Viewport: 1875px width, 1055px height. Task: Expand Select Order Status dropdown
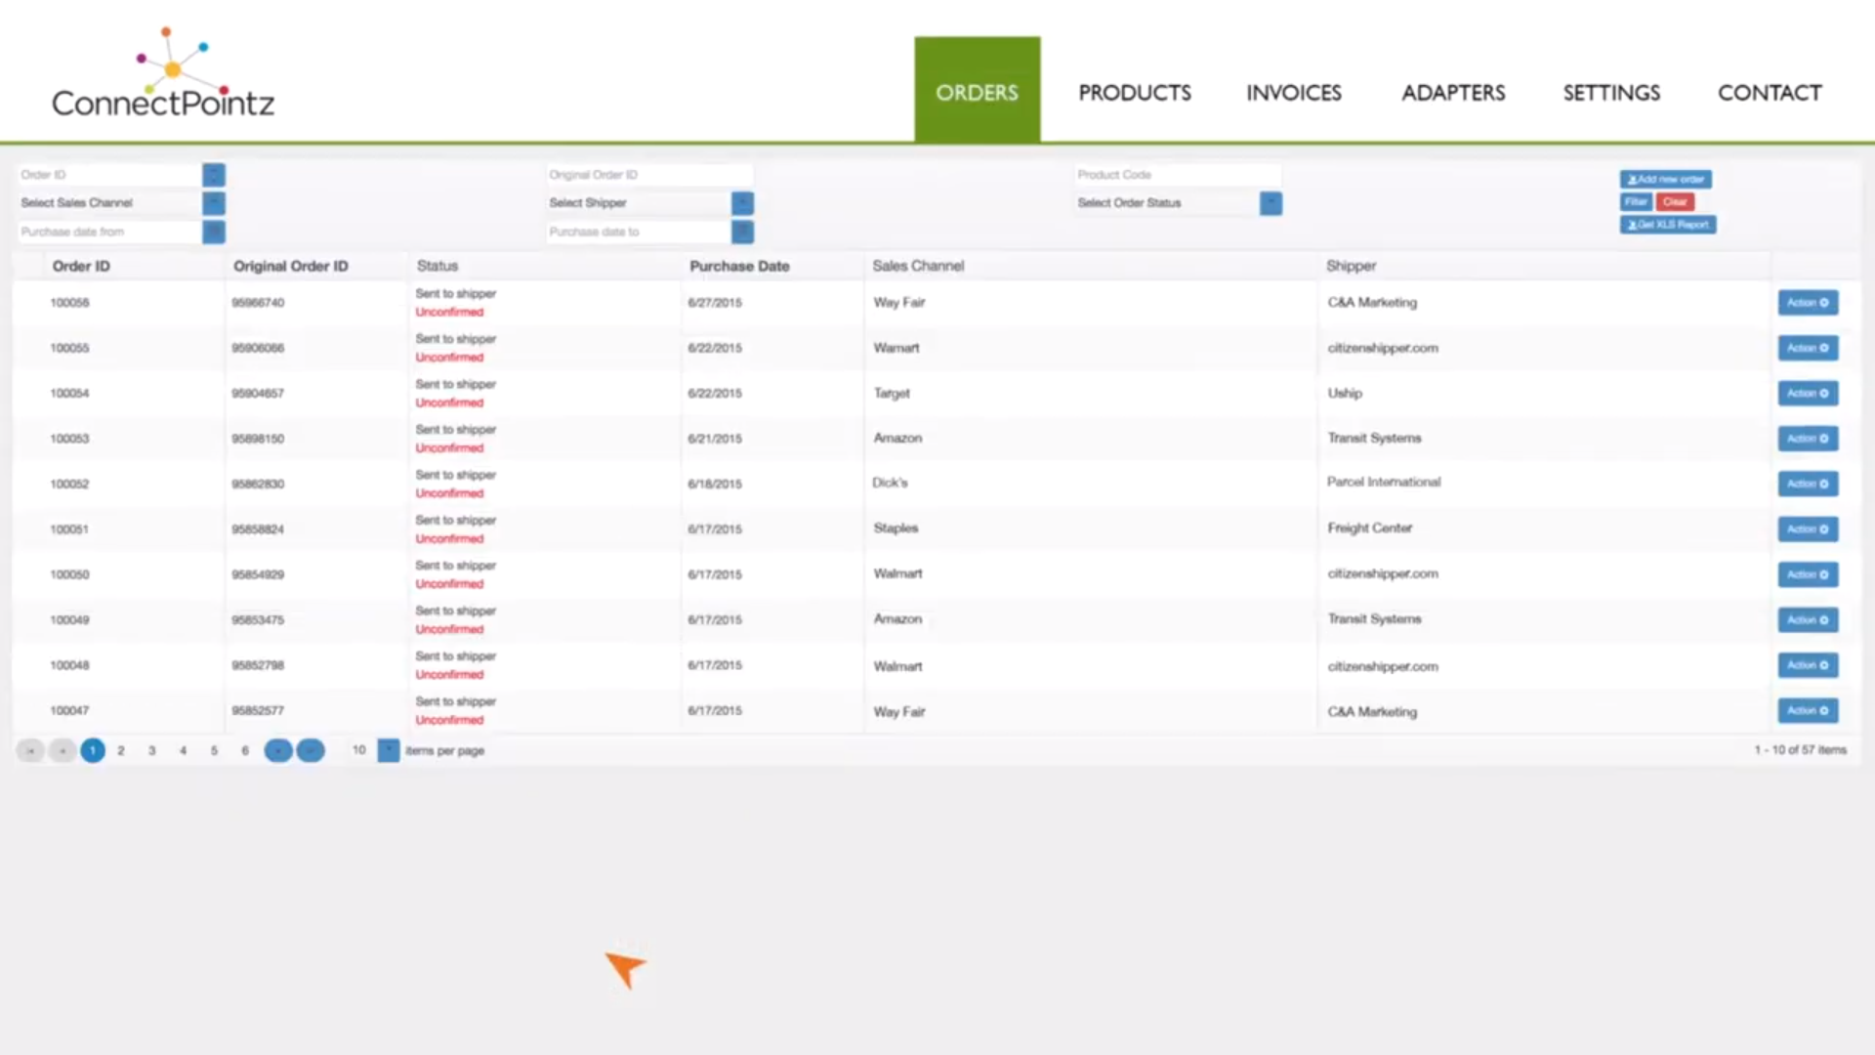[x=1271, y=203]
